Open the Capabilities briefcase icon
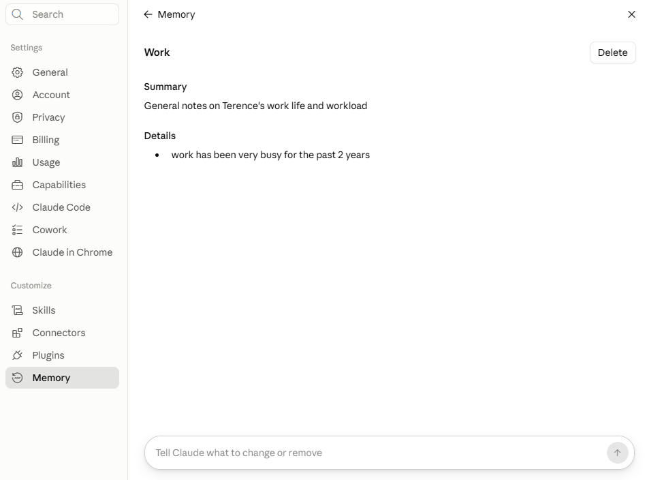The width and height of the screenshot is (647, 480). [x=17, y=185]
